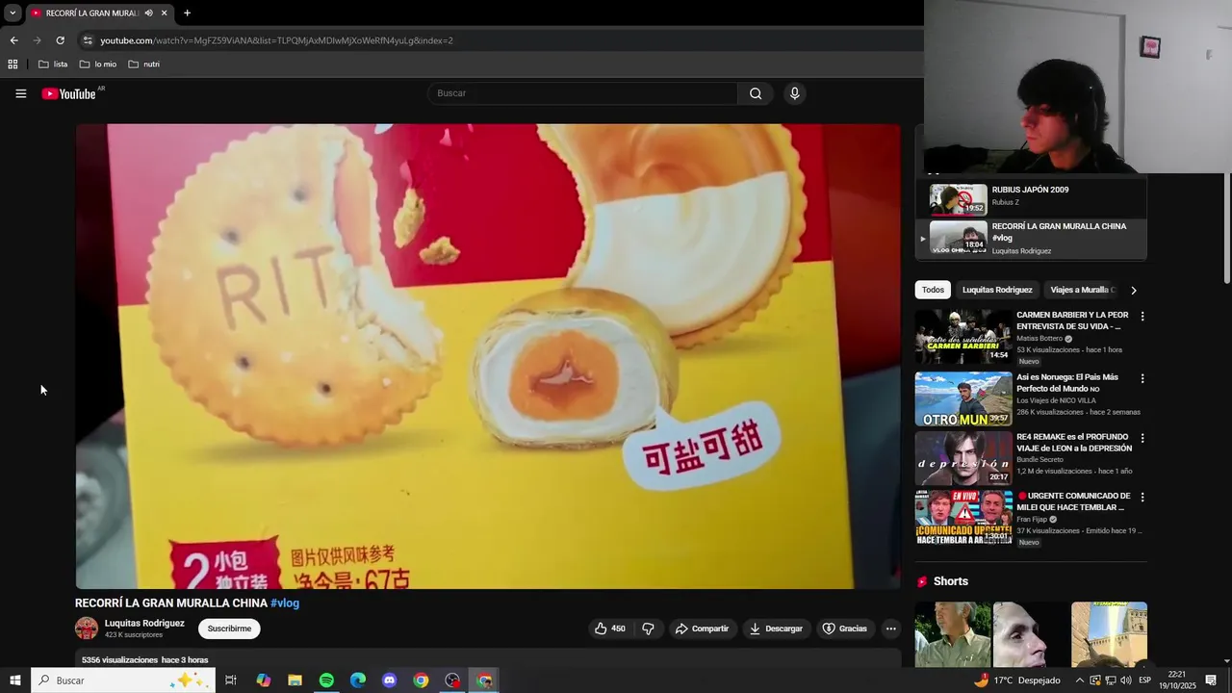Click the YouTube URL address bar
This screenshot has width=1232, height=693.
(276, 40)
